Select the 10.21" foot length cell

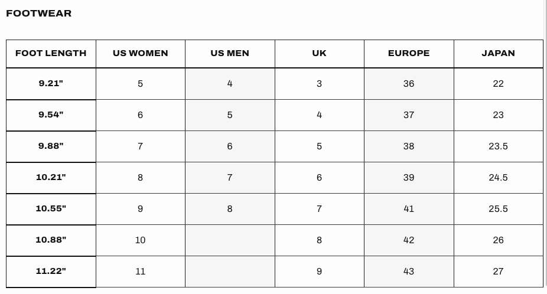pyautogui.click(x=51, y=178)
